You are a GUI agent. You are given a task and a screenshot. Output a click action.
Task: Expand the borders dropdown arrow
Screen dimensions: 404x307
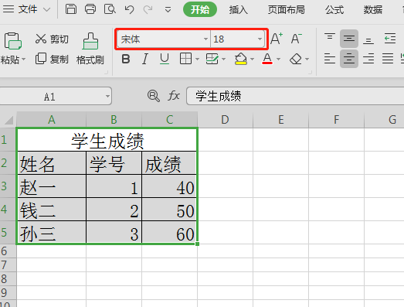(x=197, y=60)
